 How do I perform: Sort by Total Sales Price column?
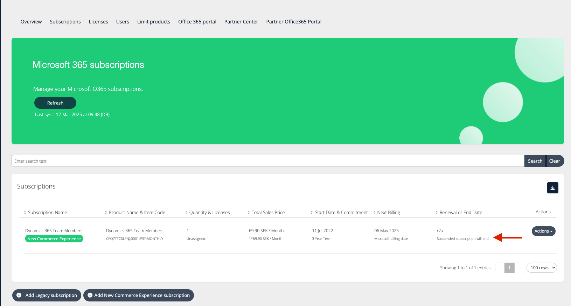pyautogui.click(x=268, y=212)
